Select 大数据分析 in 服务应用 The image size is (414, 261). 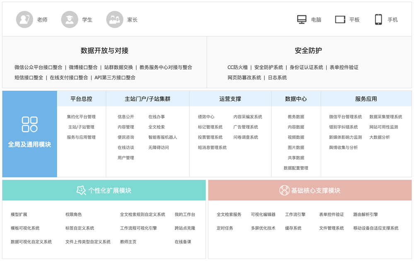380,137
